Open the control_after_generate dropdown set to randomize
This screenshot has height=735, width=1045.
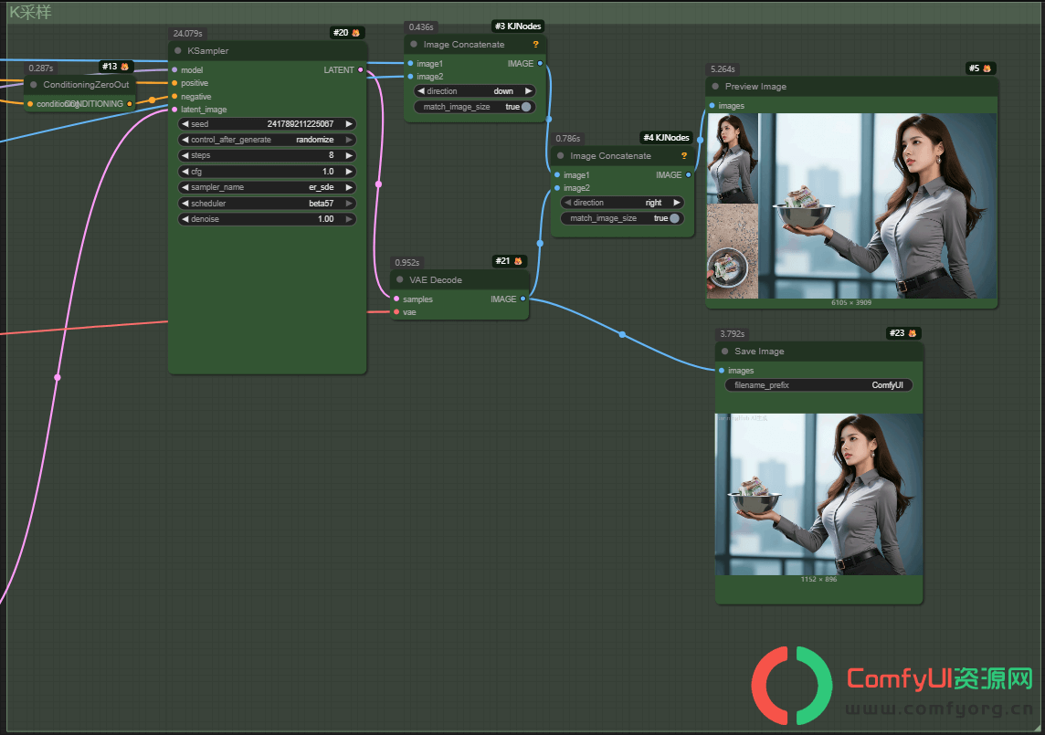pyautogui.click(x=268, y=140)
